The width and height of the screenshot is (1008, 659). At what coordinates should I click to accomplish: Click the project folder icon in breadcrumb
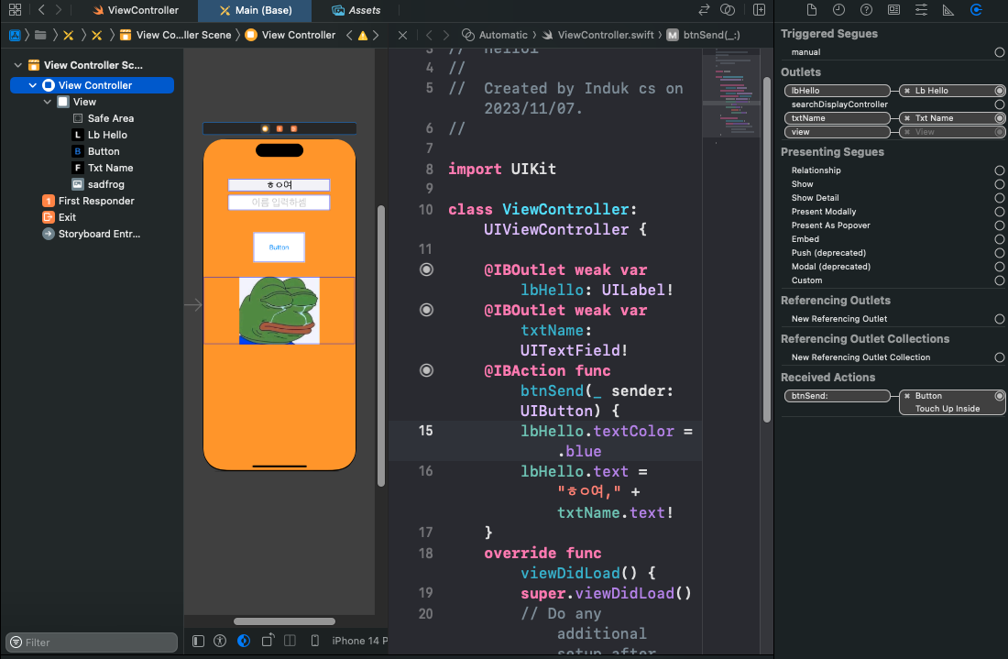39,35
